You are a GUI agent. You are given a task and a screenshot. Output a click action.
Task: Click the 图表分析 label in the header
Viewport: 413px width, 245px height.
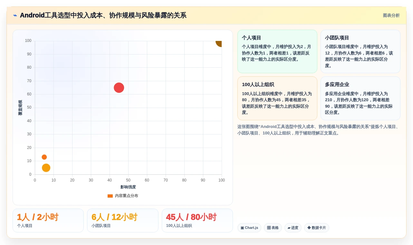coord(391,15)
